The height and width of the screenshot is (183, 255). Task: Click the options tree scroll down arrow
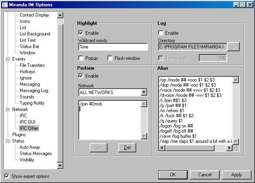[x=60, y=166]
